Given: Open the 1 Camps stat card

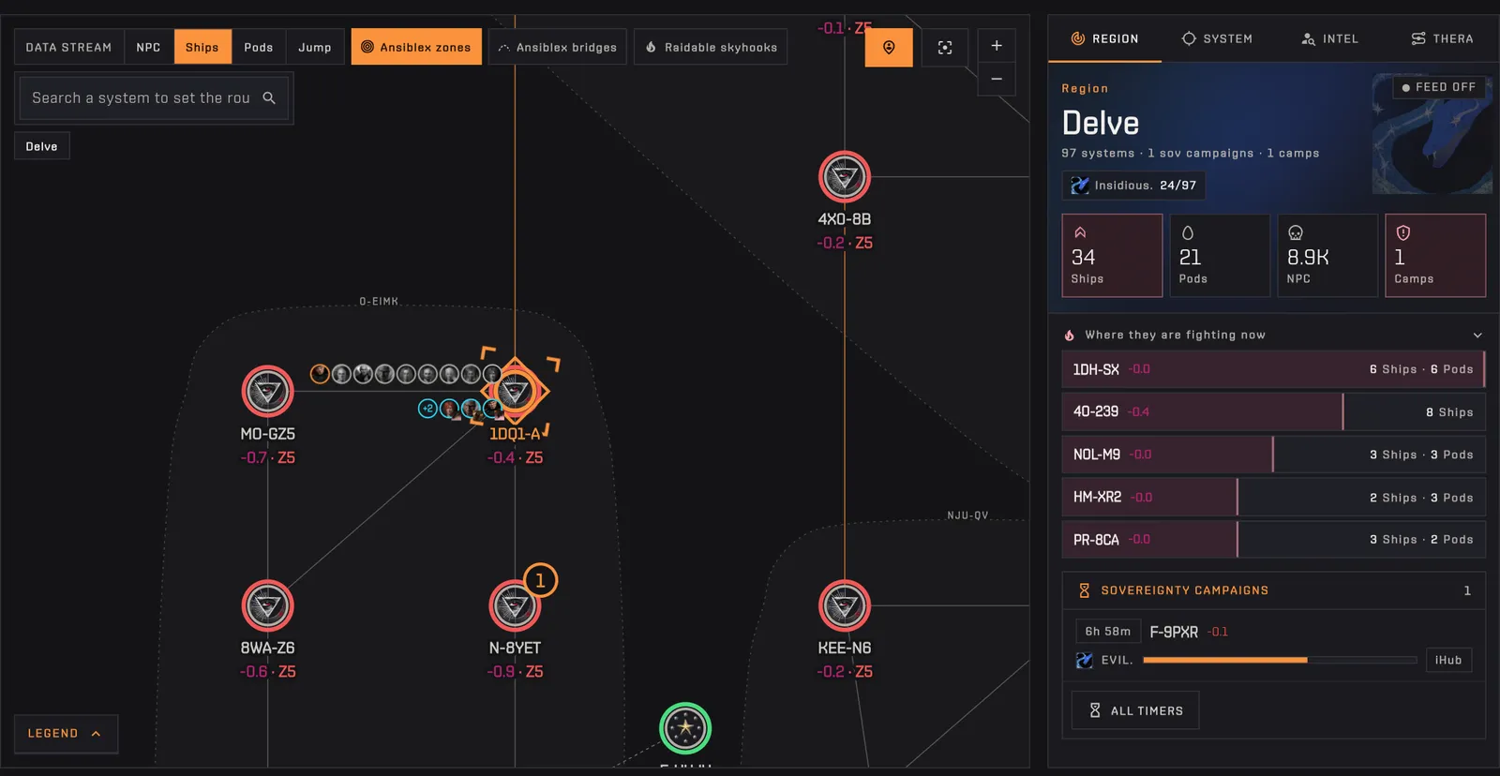Looking at the screenshot, I should click(x=1435, y=256).
